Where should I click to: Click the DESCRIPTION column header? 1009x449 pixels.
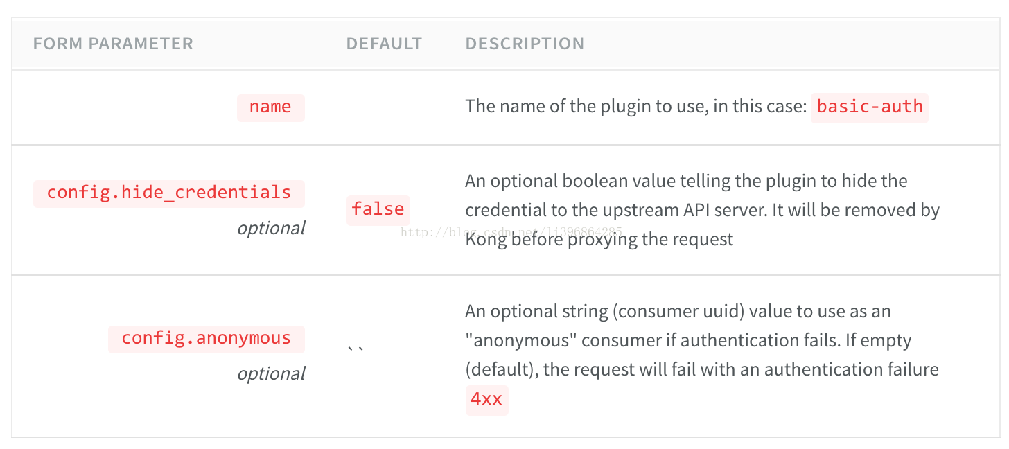[x=525, y=44]
